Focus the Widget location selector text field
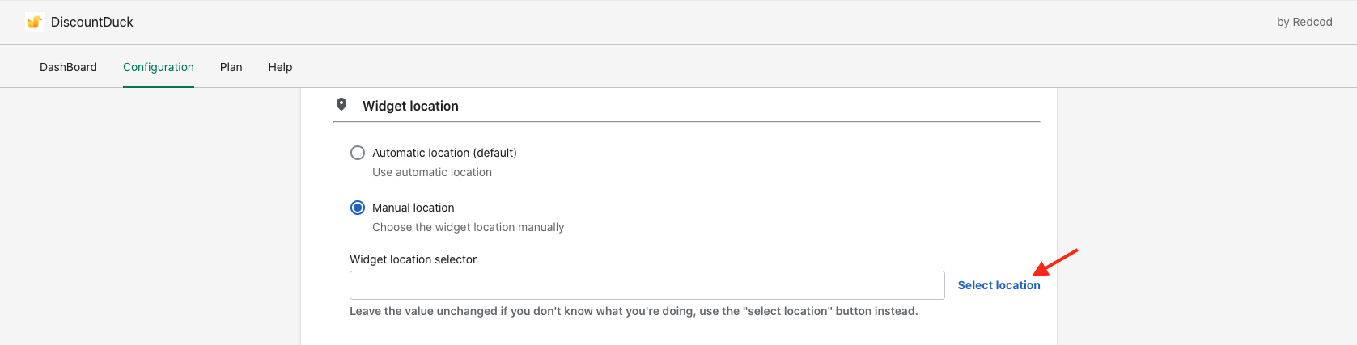Screen dimensions: 1357x345 (647, 285)
